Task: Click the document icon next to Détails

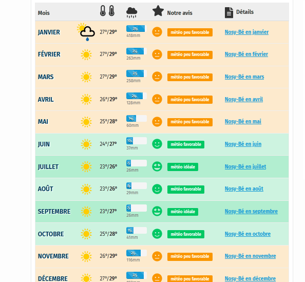Action: point(229,12)
